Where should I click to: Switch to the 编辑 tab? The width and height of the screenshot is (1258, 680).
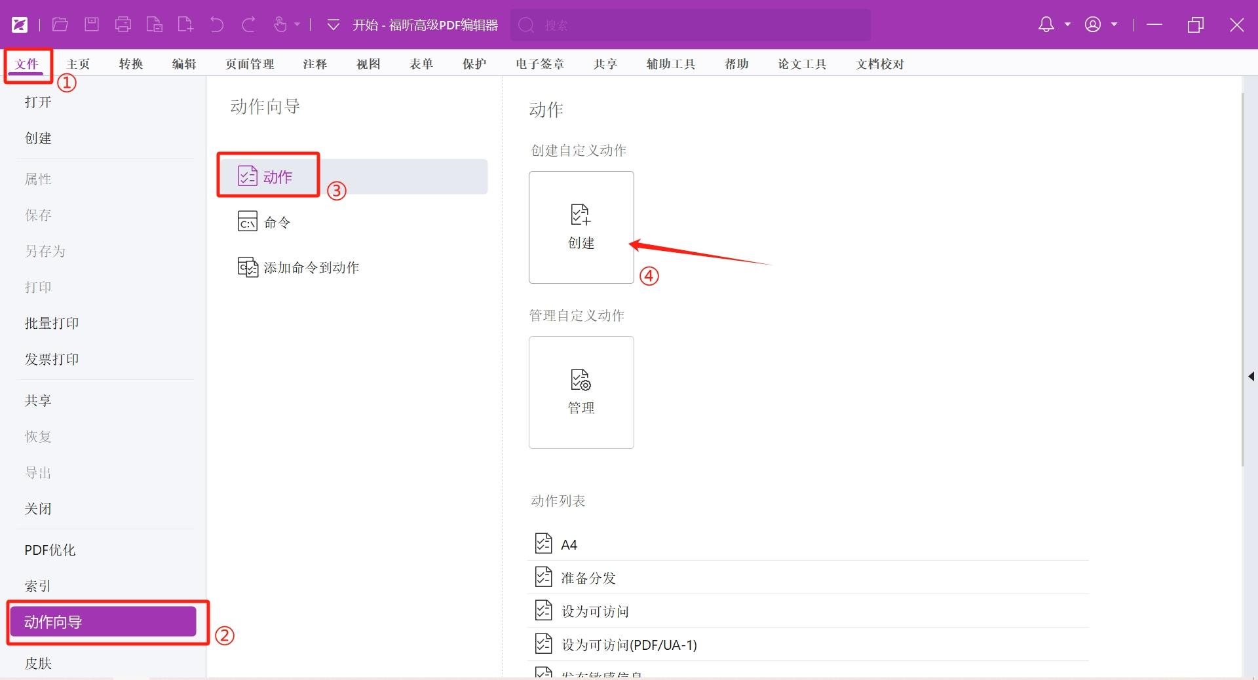click(184, 64)
